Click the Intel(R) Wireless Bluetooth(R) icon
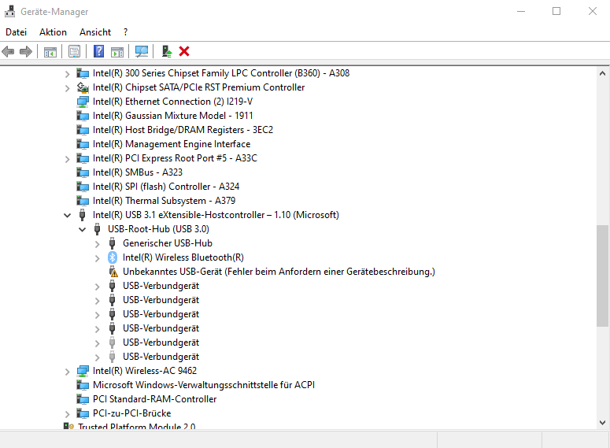The width and height of the screenshot is (610, 448). pyautogui.click(x=113, y=257)
